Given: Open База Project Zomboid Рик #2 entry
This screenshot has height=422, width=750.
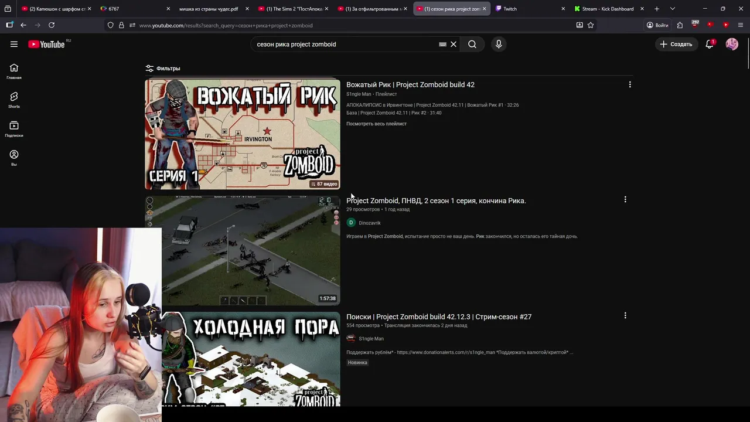Looking at the screenshot, I should (394, 113).
